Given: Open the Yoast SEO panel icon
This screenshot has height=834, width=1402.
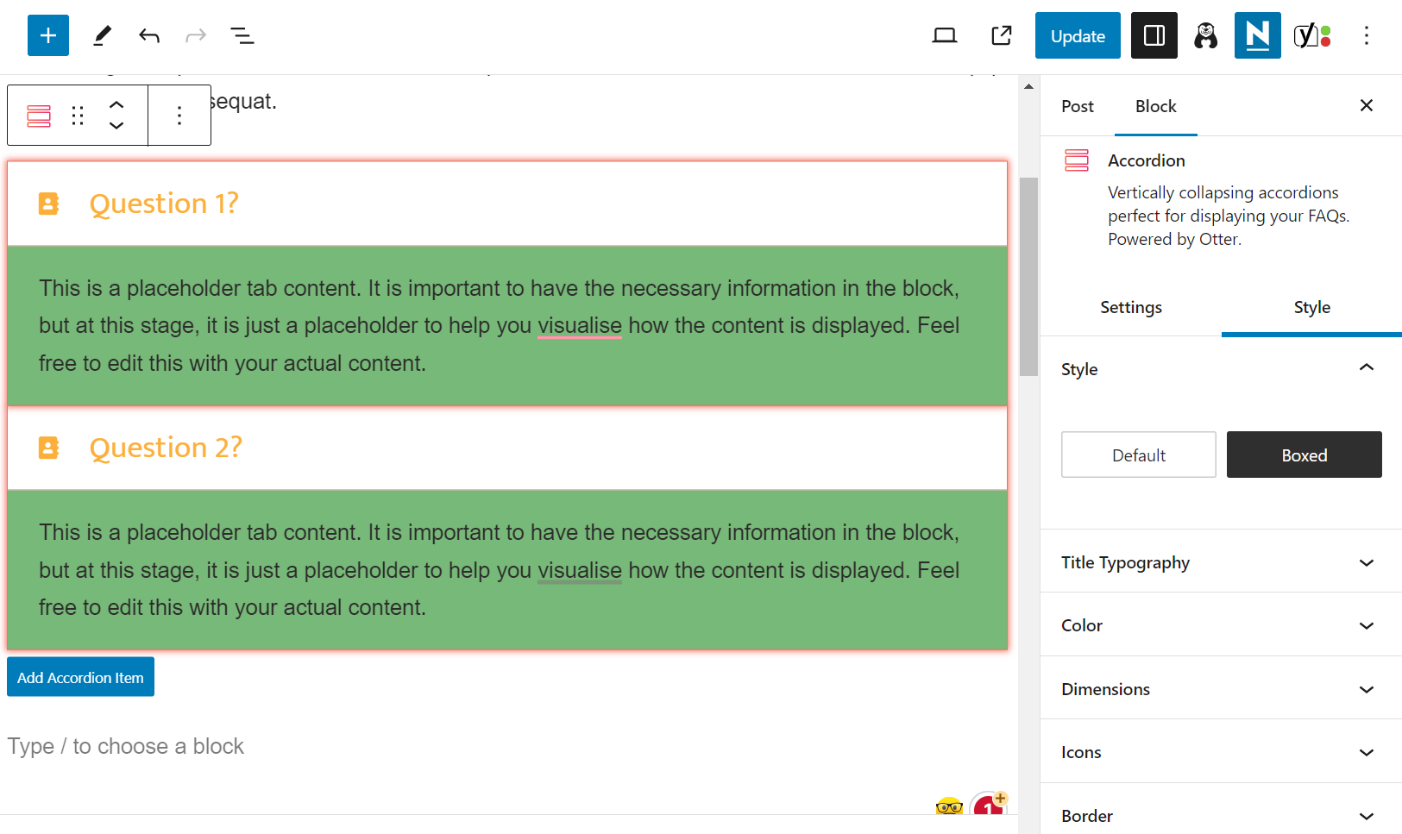Looking at the screenshot, I should point(1311,35).
